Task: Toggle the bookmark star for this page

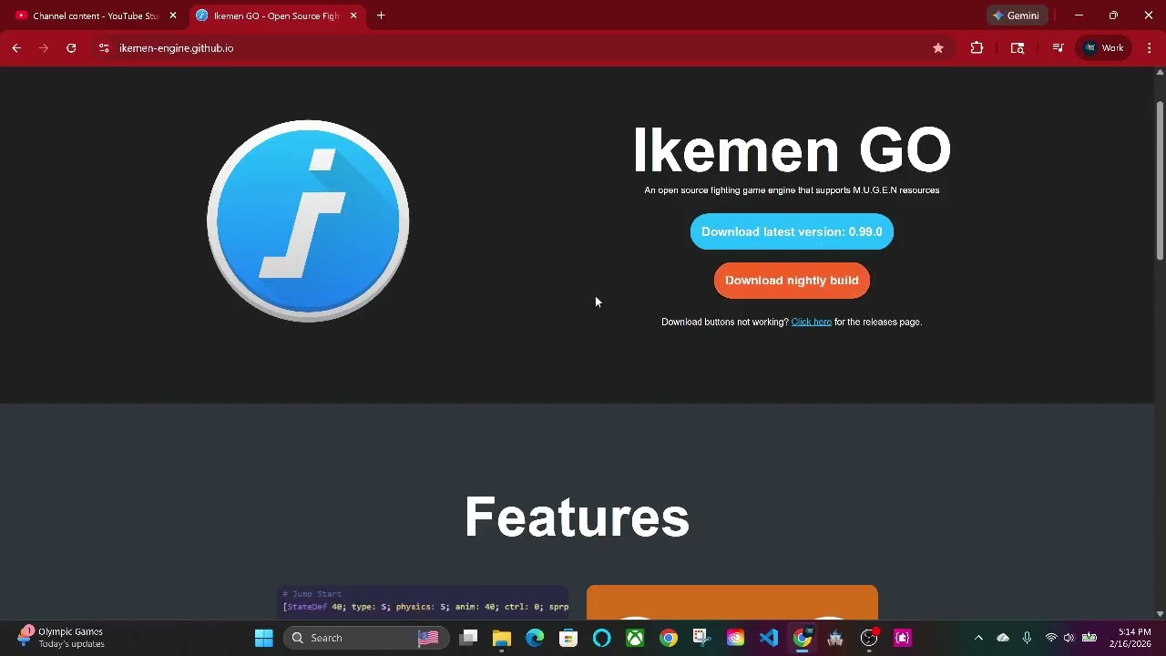Action: (x=938, y=48)
